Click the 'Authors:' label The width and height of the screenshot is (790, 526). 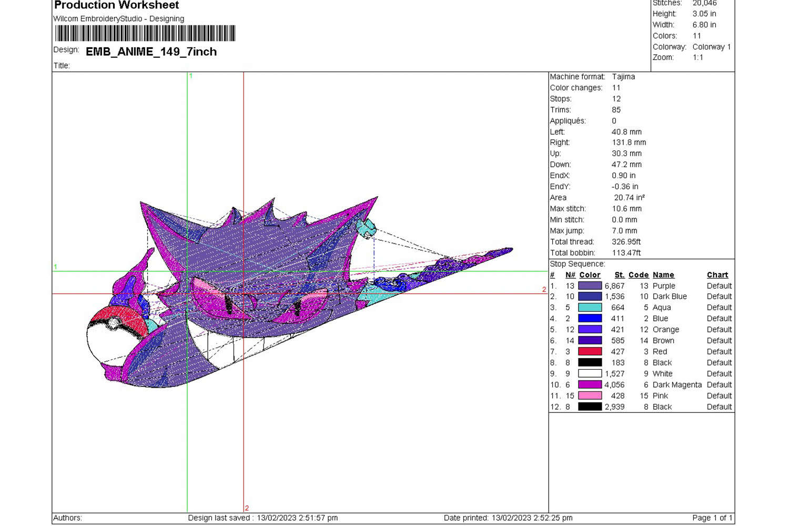point(67,518)
